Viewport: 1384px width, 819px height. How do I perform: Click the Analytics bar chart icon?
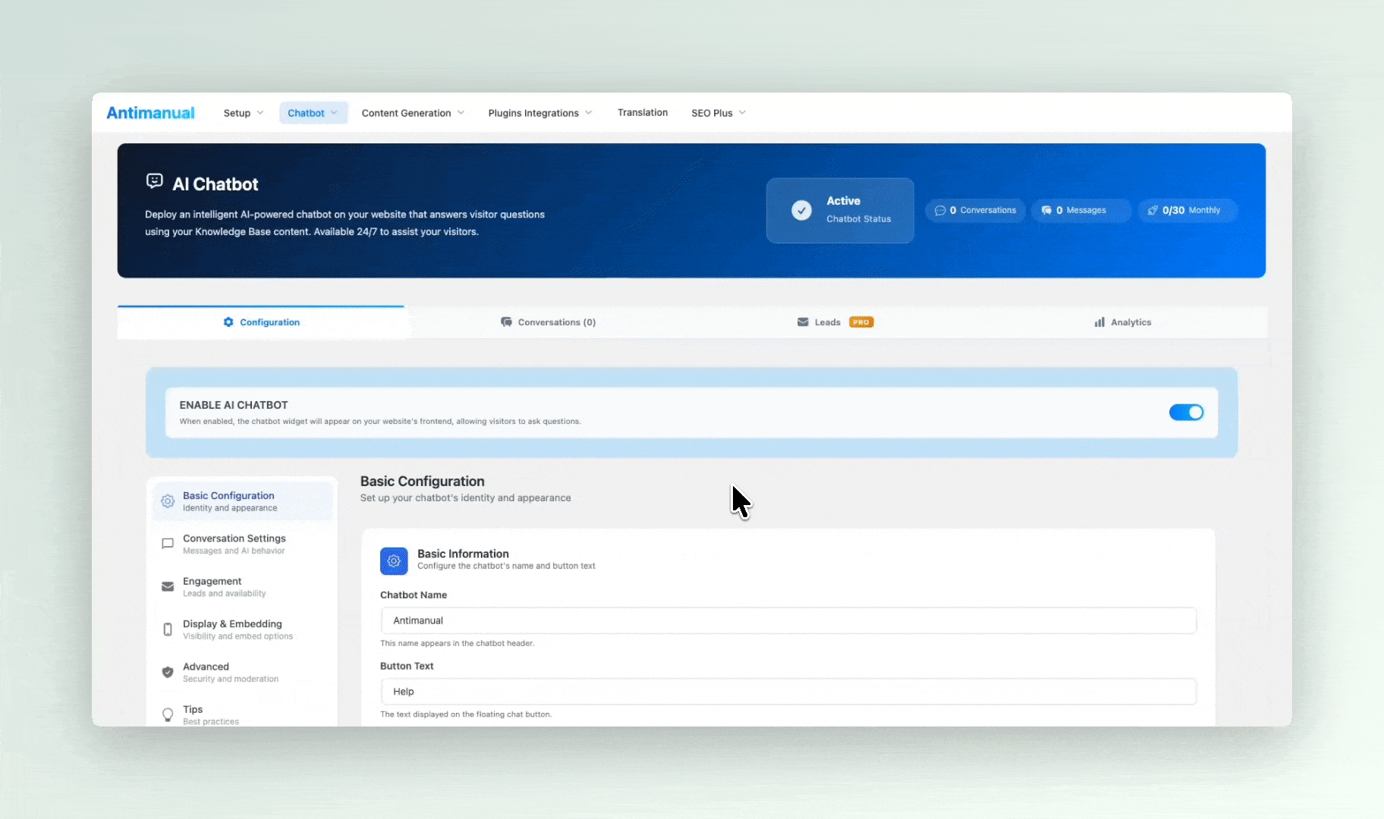[1100, 322]
